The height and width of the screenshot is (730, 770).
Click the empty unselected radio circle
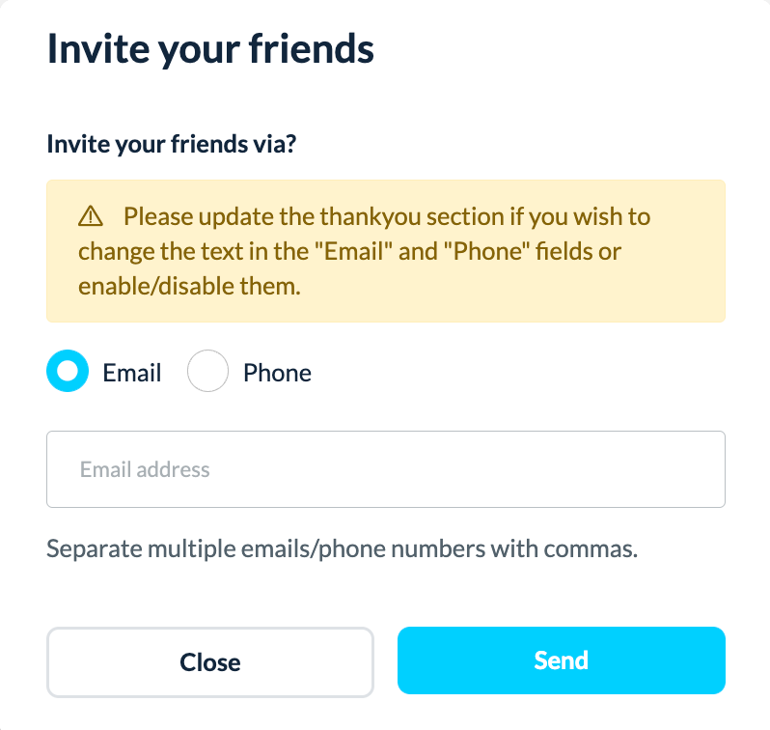click(207, 372)
